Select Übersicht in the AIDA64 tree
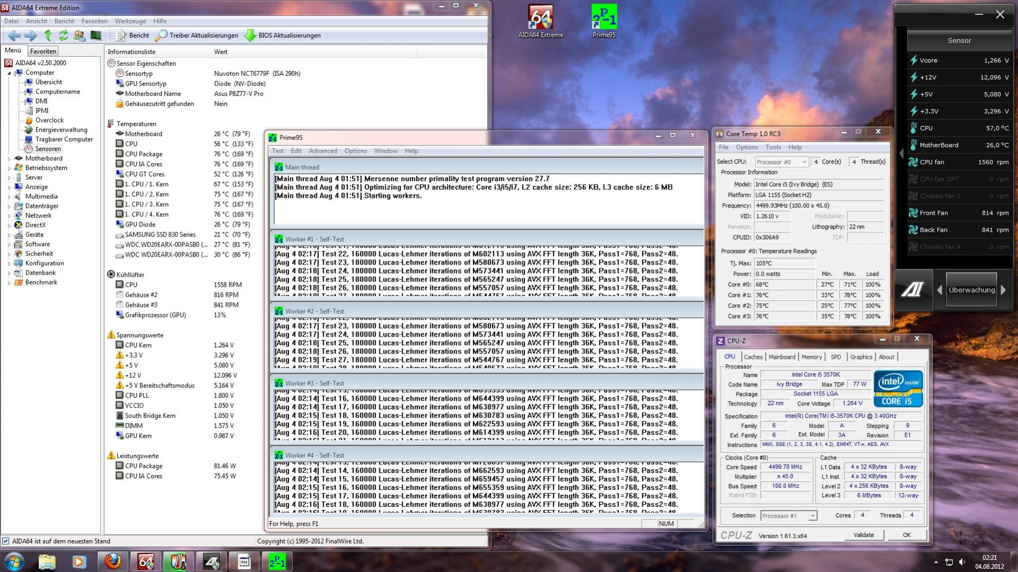Viewport: 1018px width, 572px height. coord(49,82)
